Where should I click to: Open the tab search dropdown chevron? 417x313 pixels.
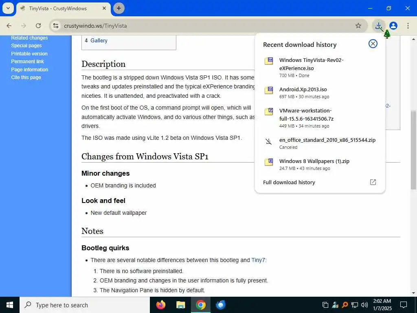click(8, 8)
